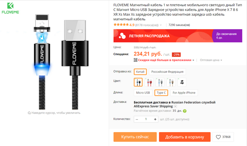
Task: Select shipping from Китай
Action: [140, 72]
